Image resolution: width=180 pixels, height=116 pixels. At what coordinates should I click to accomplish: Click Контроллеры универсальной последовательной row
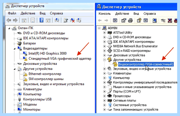[145, 82]
